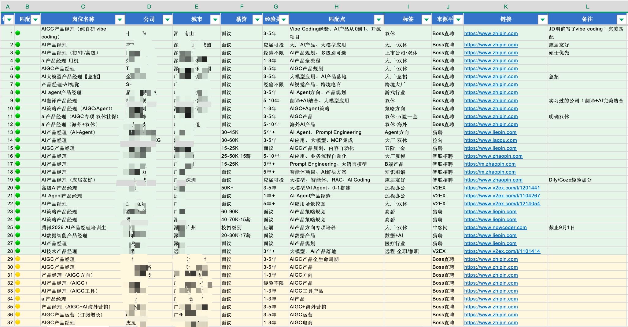Open the 公司 column filter arrow

click(x=168, y=20)
